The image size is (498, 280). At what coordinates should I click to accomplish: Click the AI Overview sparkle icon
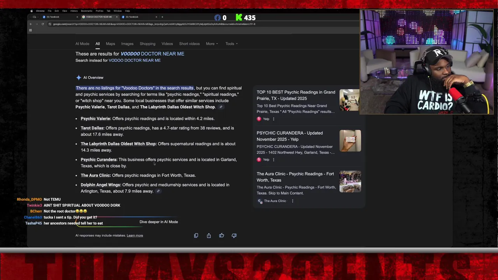[x=79, y=77]
